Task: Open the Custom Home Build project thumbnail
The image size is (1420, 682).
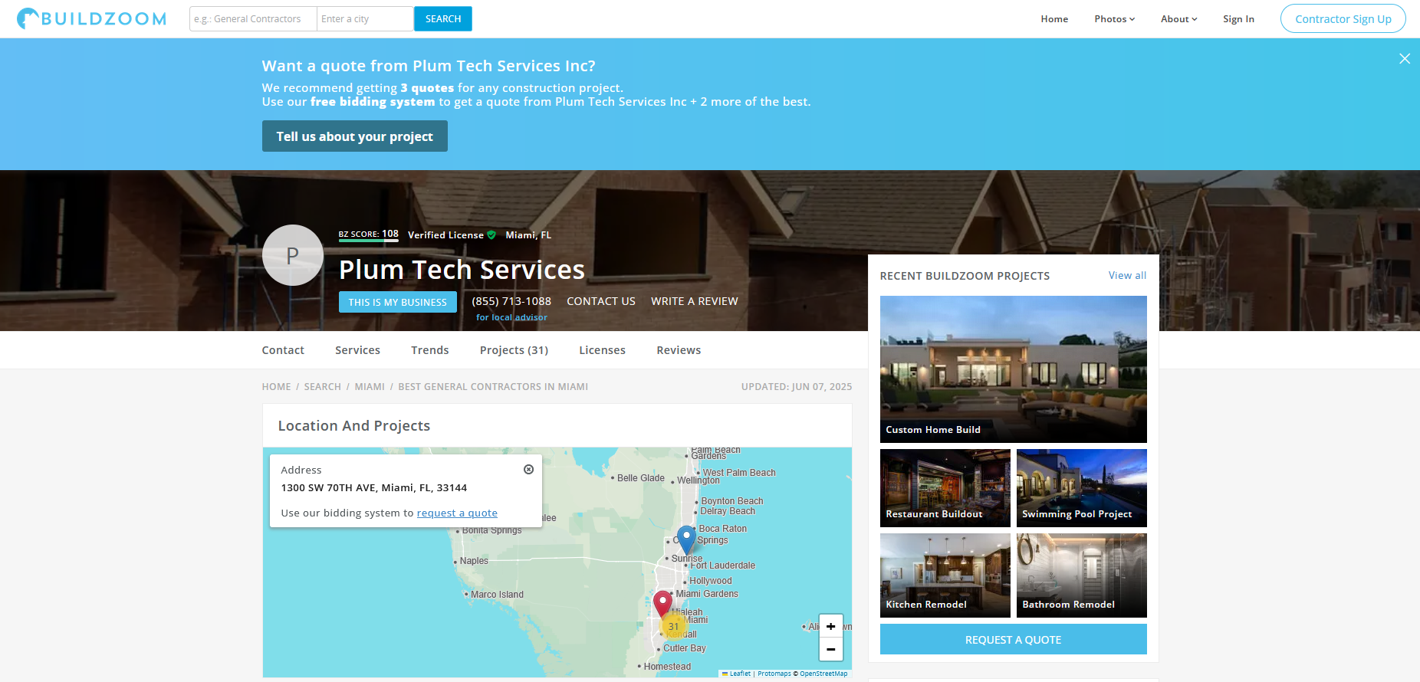Action: [x=1013, y=369]
